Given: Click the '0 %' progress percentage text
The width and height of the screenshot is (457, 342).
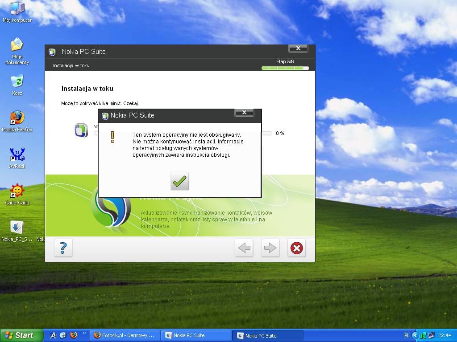Looking at the screenshot, I should tap(280, 133).
